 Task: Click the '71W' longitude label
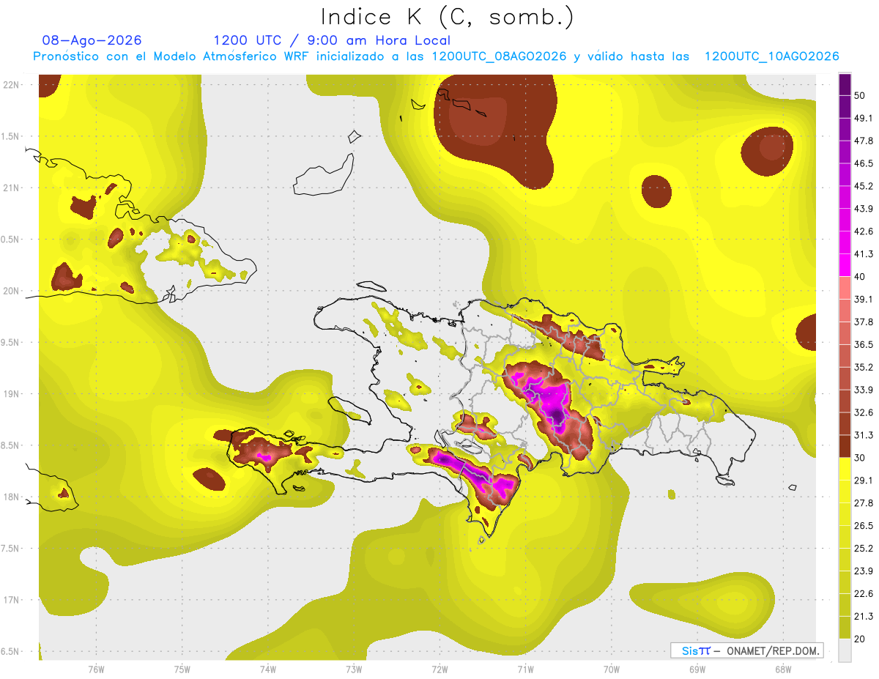click(525, 669)
